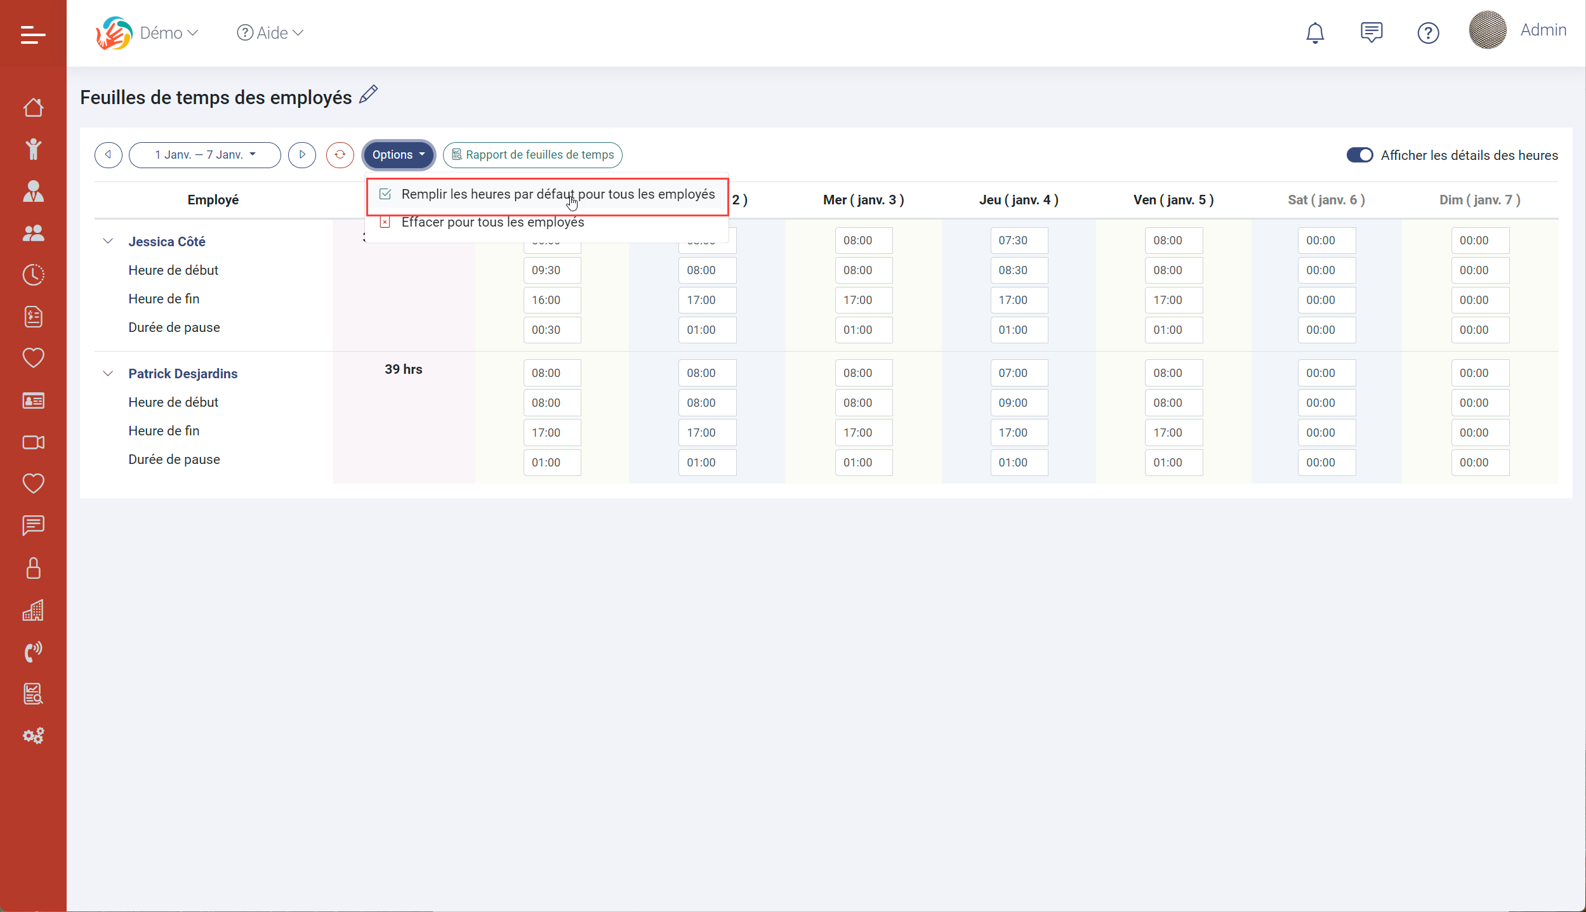Open the settings gears icon in sidebar

33,736
